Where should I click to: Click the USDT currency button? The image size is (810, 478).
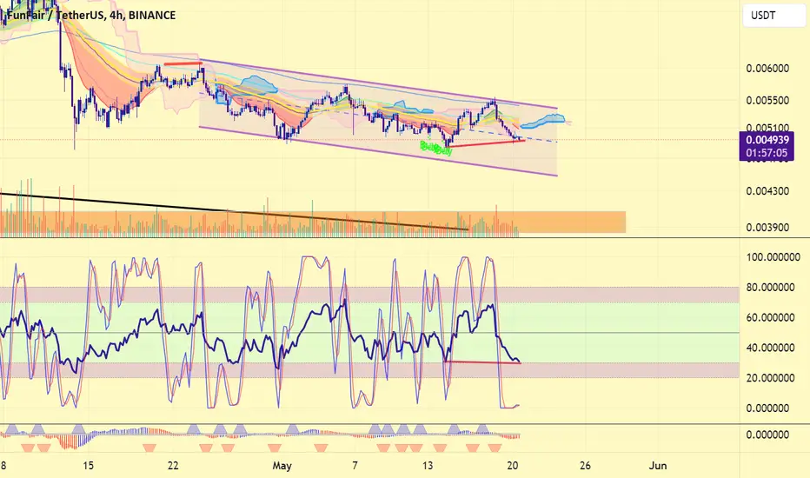[x=773, y=16]
